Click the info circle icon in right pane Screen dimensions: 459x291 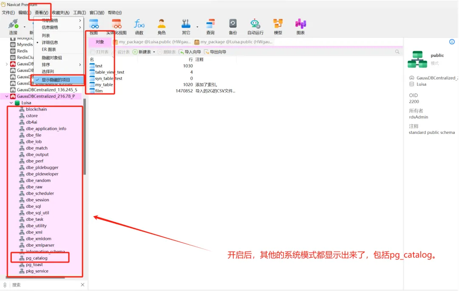click(452, 42)
